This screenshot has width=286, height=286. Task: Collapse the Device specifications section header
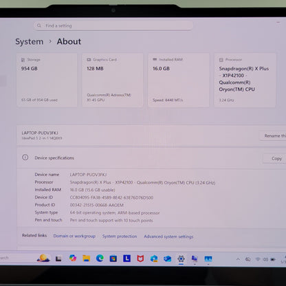pyautogui.click(x=151, y=158)
